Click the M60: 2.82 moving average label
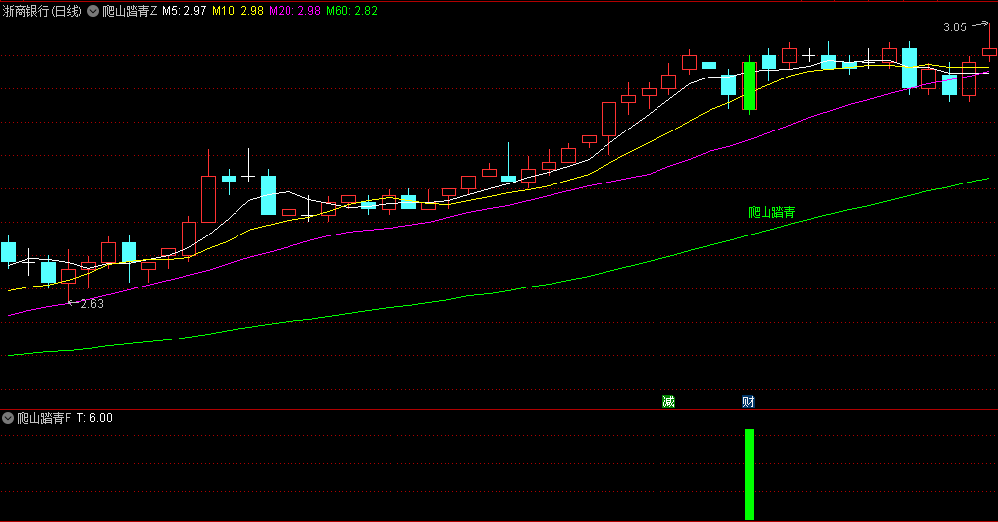The image size is (998, 522). click(351, 11)
